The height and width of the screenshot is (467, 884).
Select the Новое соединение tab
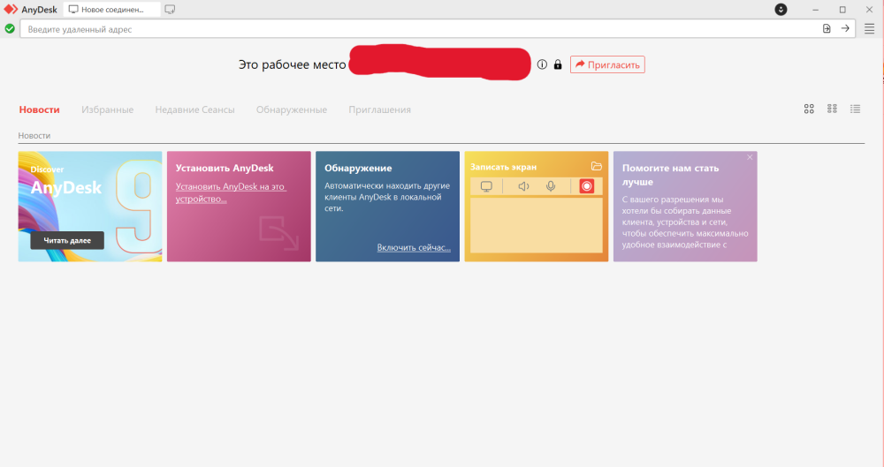pyautogui.click(x=111, y=10)
